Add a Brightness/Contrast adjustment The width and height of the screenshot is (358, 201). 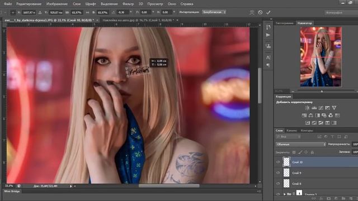coord(307,108)
